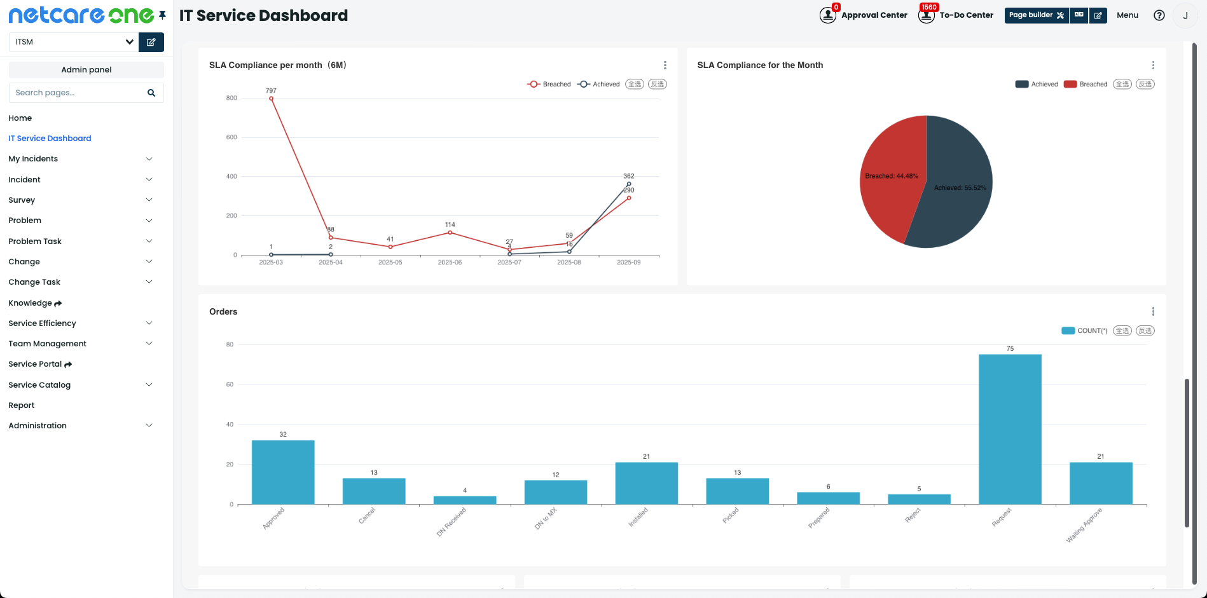This screenshot has height=598, width=1207.
Task: Open kebab menu of SLA Compliance per month
Action: pyautogui.click(x=665, y=65)
